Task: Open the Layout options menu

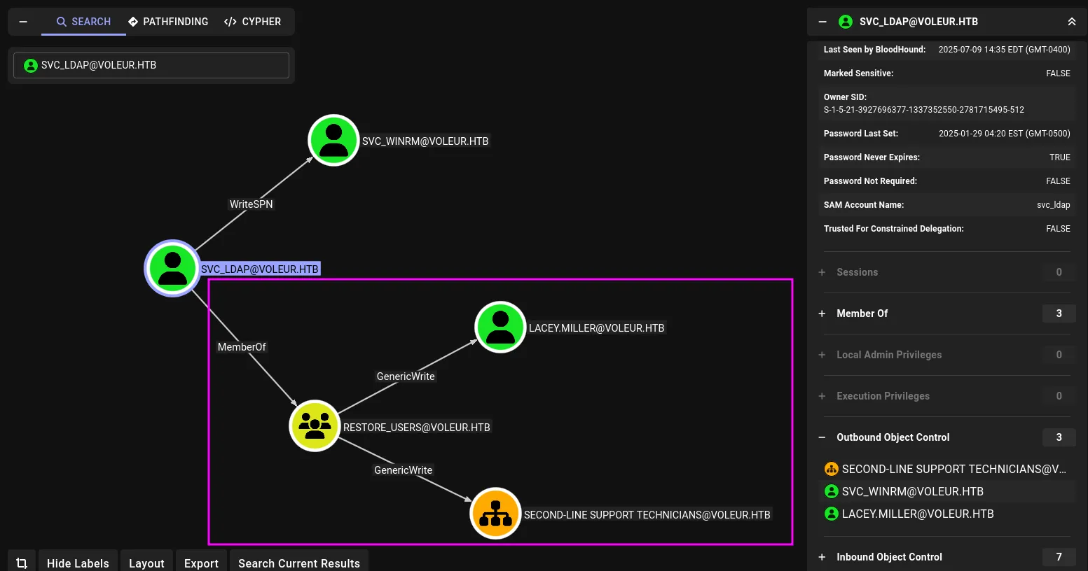Action: click(x=146, y=563)
